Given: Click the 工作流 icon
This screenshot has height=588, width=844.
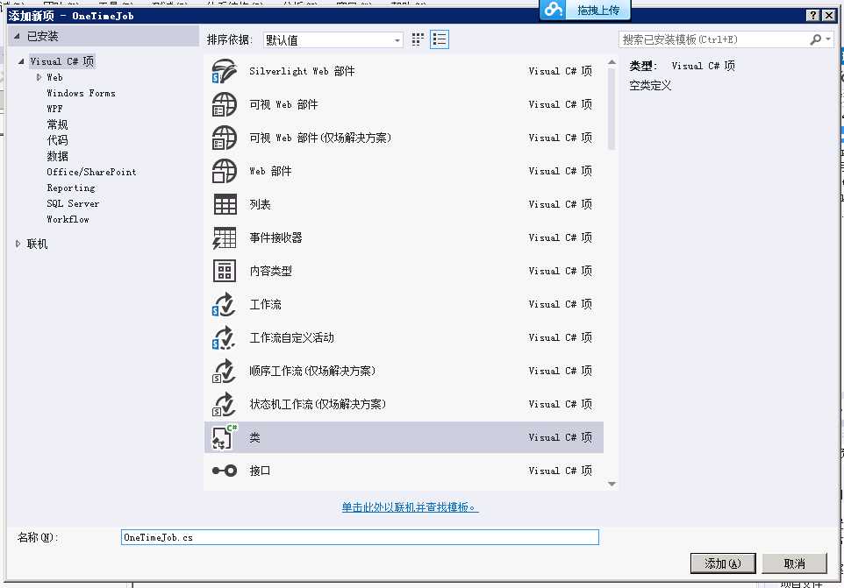Looking at the screenshot, I should point(224,304).
